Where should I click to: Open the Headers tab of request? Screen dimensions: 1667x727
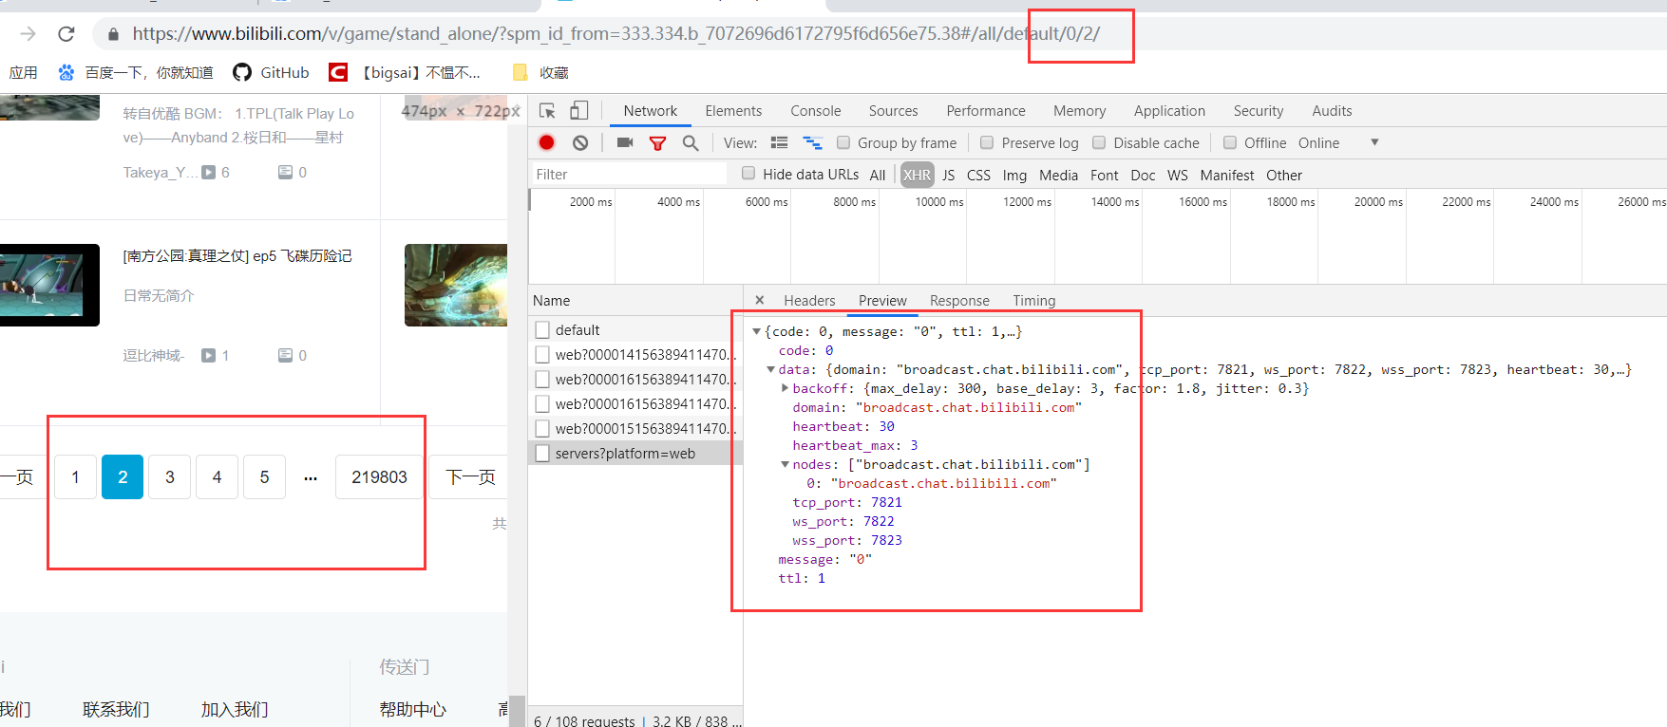(x=809, y=300)
